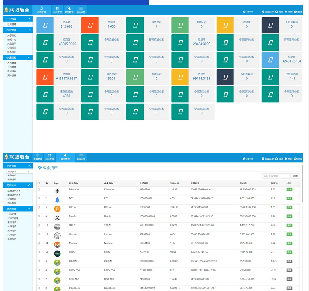Click the cloud icon beside 数字货币 heading
Screen dimensions: 309x291
[40, 168]
